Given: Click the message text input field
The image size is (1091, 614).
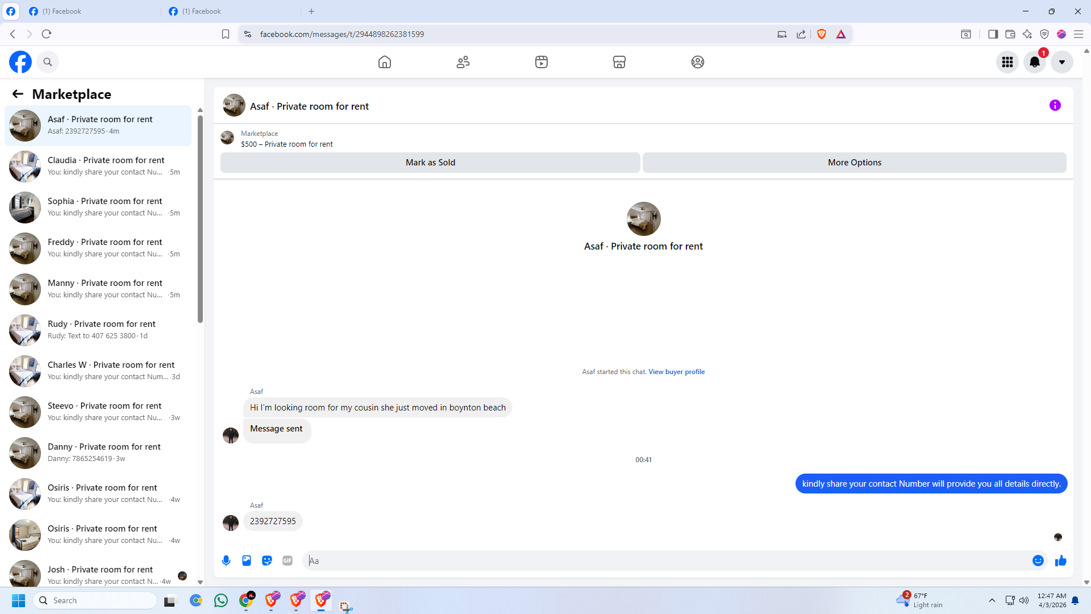Looking at the screenshot, I should tap(668, 561).
